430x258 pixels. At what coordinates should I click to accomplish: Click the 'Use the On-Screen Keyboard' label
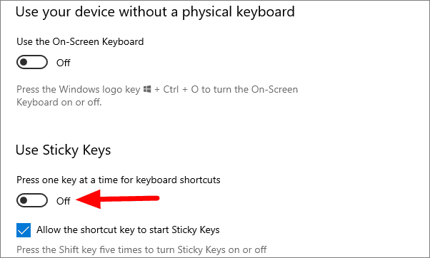[80, 41]
